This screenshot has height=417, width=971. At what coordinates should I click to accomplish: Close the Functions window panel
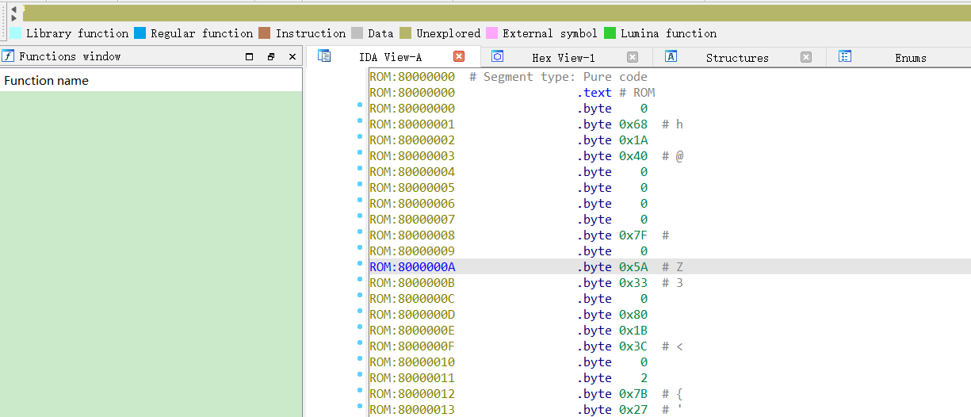coord(292,57)
